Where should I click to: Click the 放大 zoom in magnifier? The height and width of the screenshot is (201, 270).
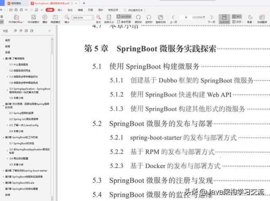(x=98, y=17)
